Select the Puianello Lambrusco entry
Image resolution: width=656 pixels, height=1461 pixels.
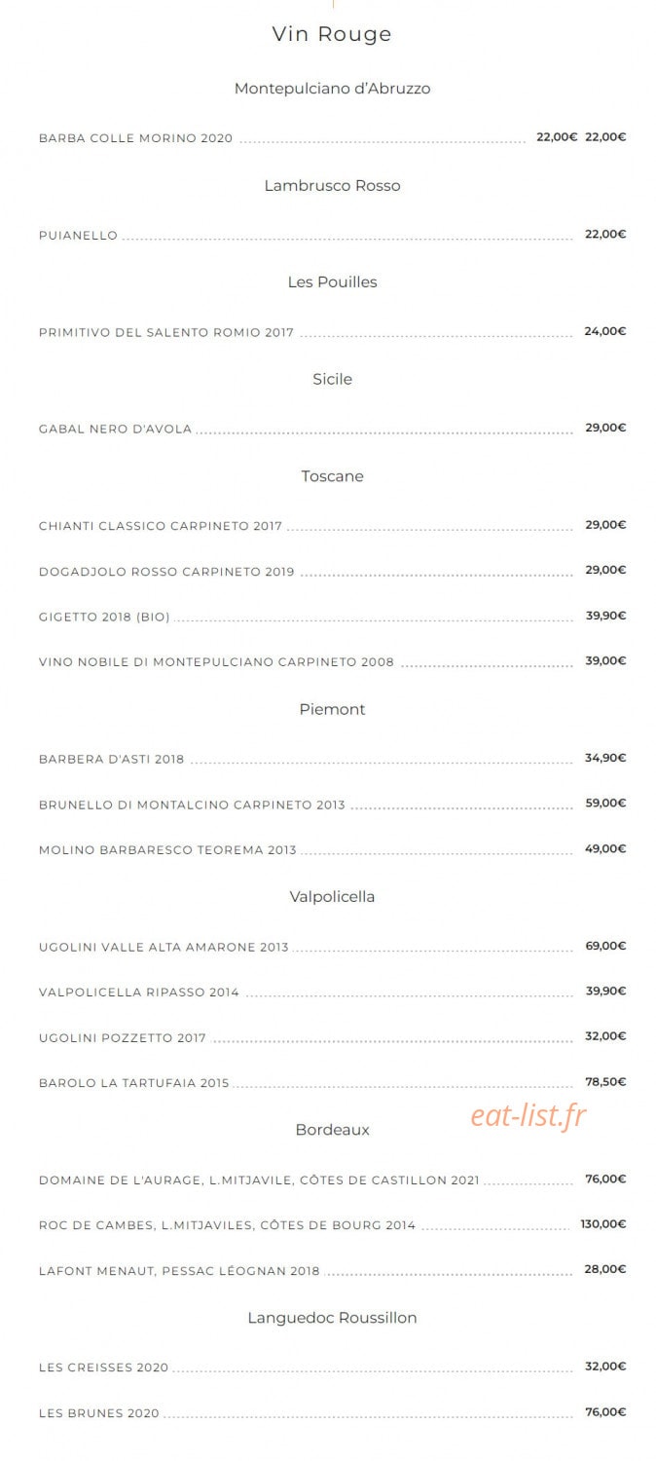click(78, 236)
